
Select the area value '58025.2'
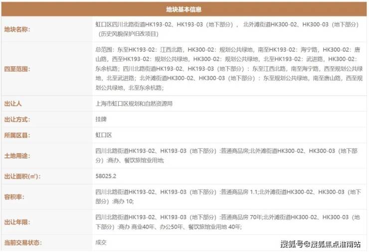click(x=106, y=176)
